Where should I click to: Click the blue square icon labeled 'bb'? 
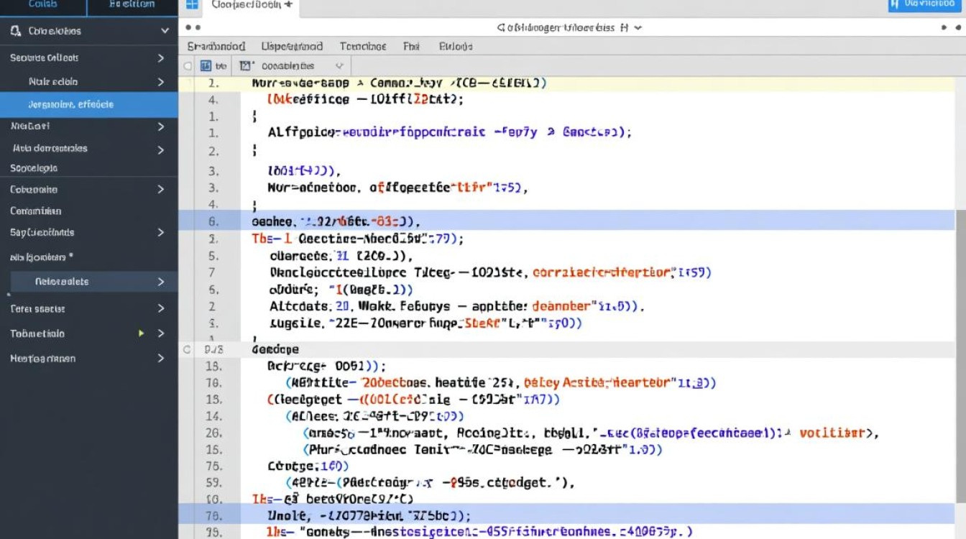pos(206,65)
